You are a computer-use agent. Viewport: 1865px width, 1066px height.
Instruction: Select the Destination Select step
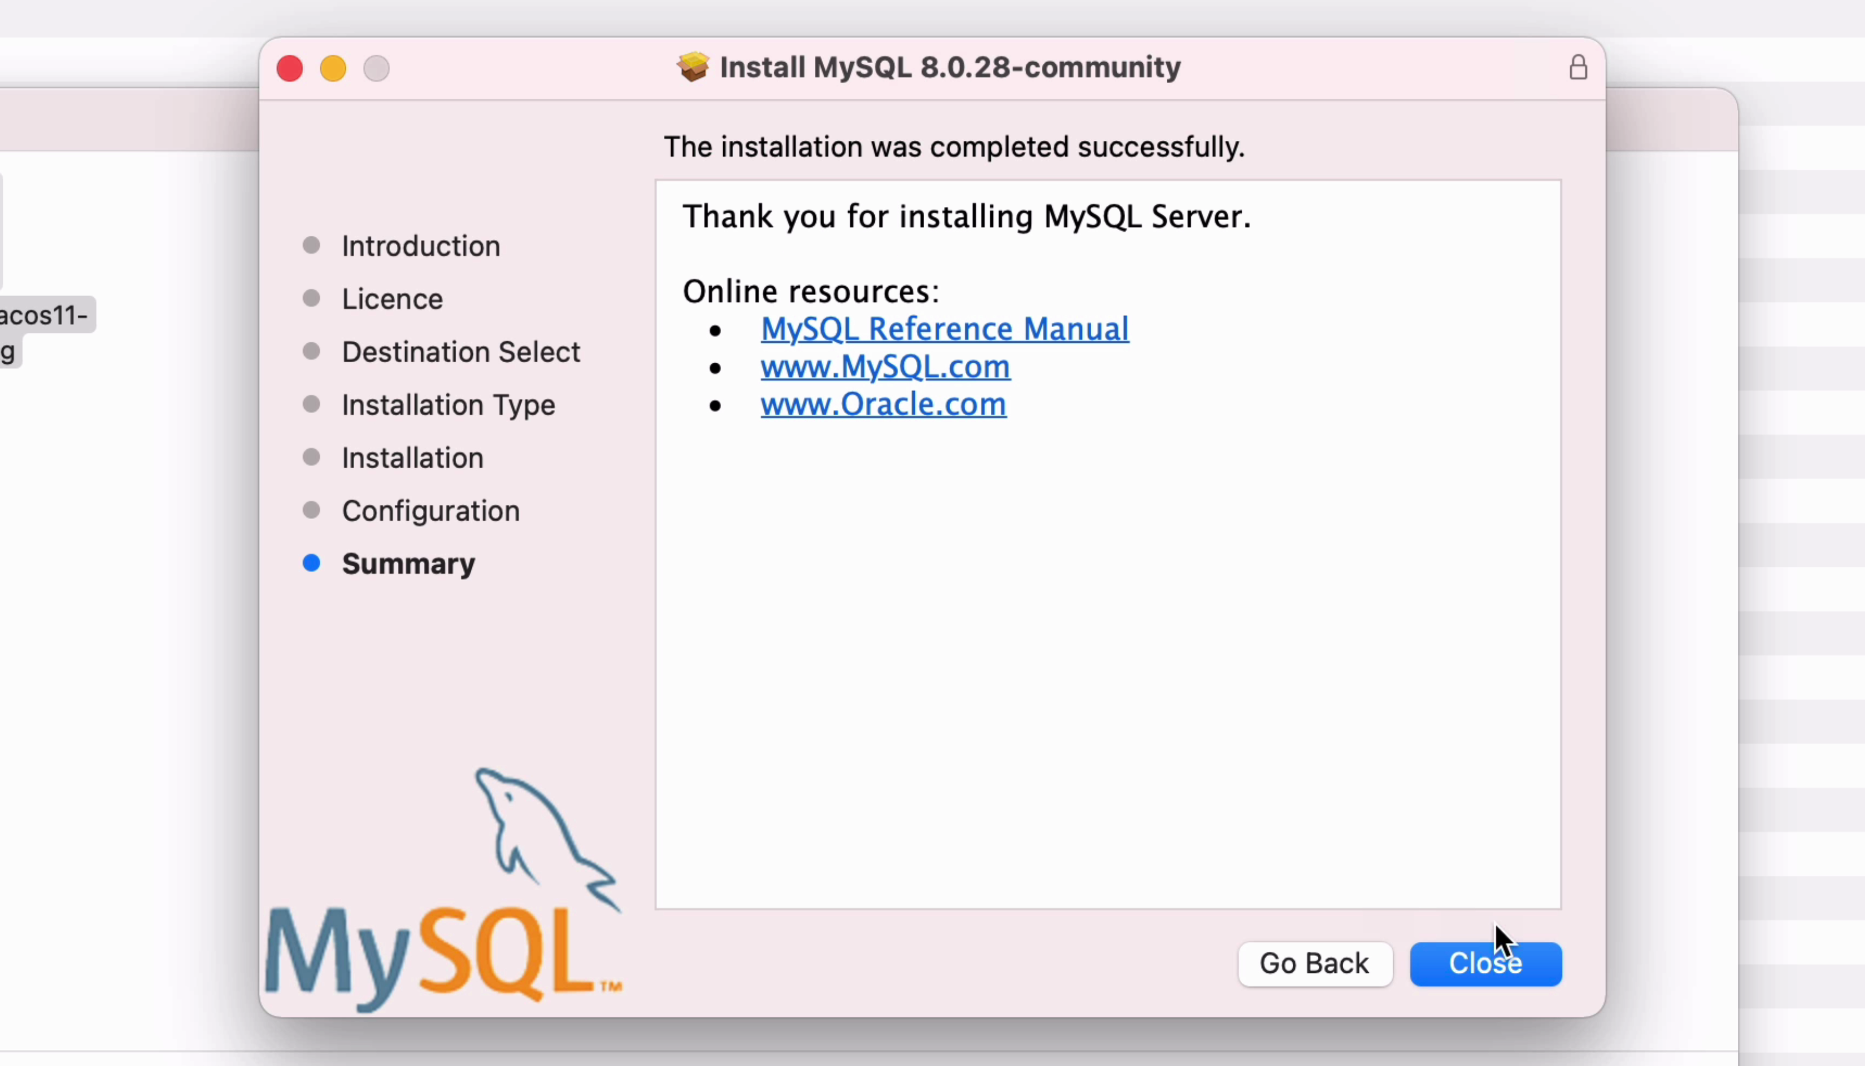461,352
